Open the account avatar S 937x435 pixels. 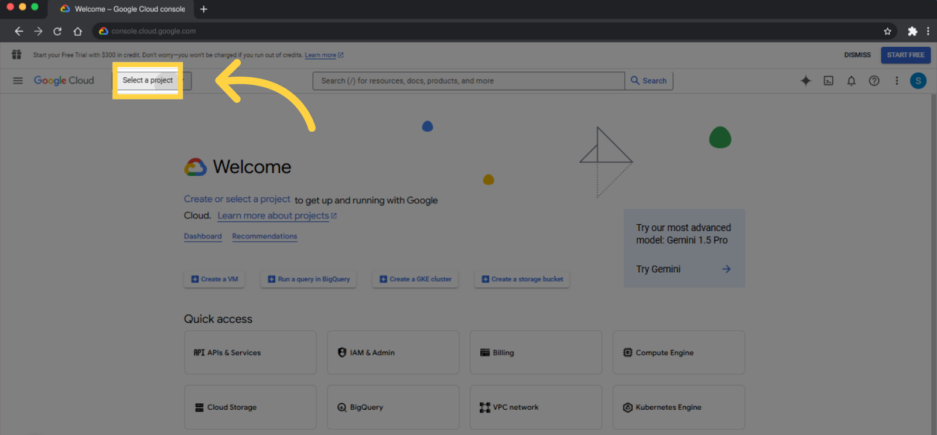918,81
